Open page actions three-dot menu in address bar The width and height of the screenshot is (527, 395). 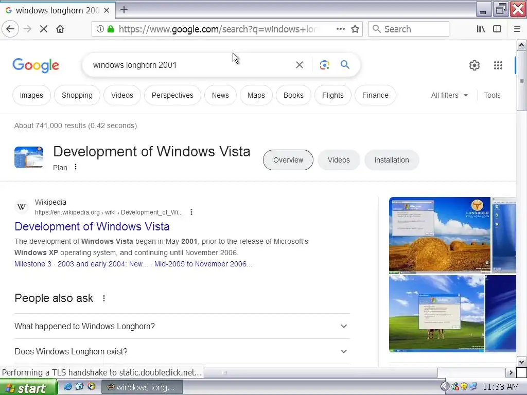coord(341,29)
